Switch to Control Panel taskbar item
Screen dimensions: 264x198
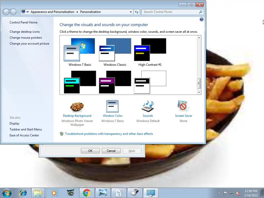point(151,193)
